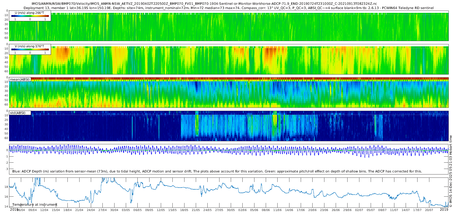The width and height of the screenshot is (453, 214).
Task: Select the 'U (m/s) along 266°T' legend title
Action: [29, 13]
